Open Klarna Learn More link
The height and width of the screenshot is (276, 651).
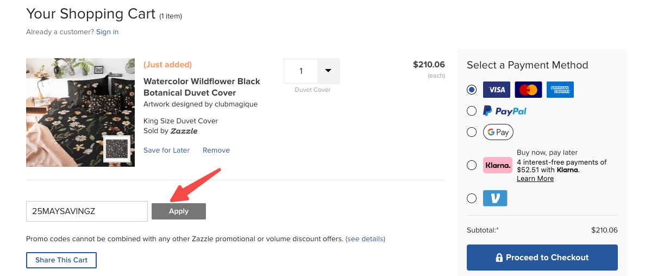535,178
